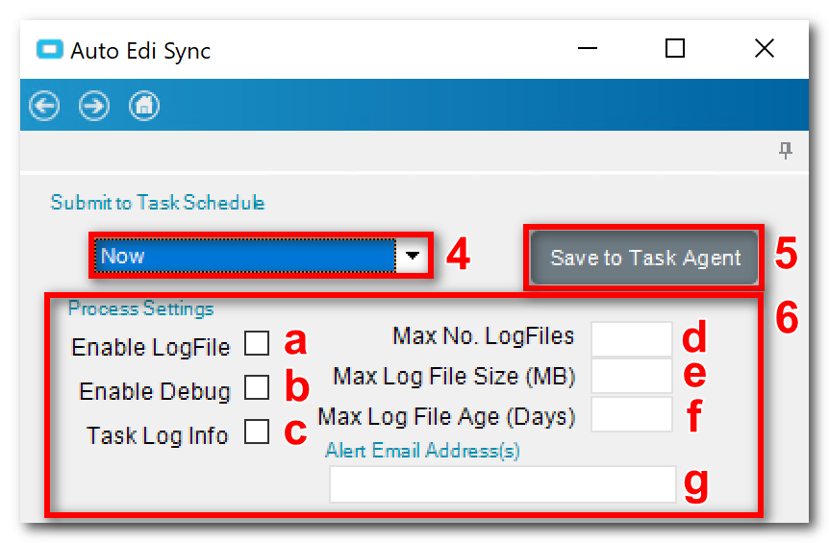Close the Auto Edi Sync window

764,49
